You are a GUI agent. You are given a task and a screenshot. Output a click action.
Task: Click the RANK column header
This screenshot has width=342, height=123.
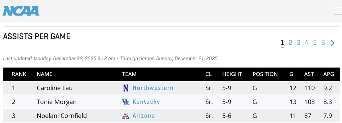pos(19,74)
